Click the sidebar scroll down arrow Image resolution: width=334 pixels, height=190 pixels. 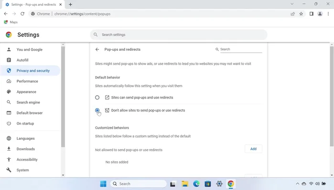tap(63, 175)
